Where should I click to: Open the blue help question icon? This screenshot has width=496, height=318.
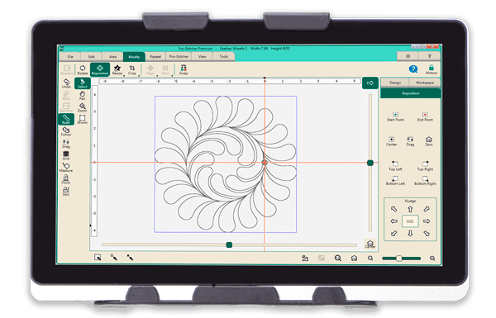(x=413, y=69)
